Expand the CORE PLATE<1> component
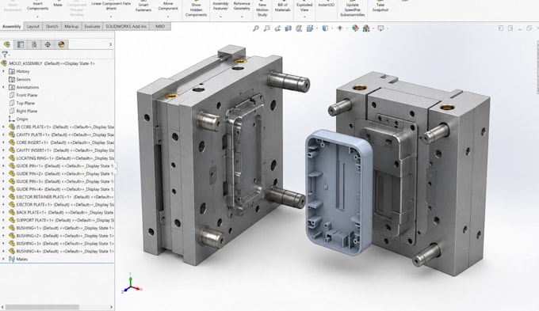539x311 pixels. [x=3, y=127]
